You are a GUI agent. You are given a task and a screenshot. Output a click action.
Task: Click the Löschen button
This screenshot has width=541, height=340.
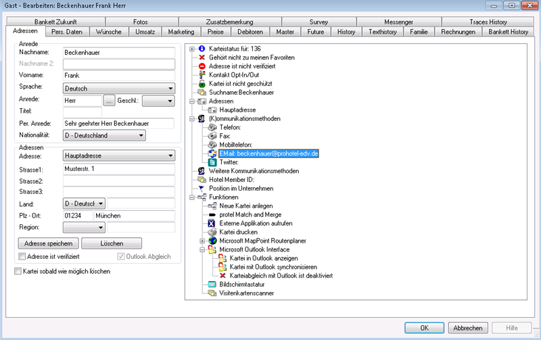tap(112, 243)
